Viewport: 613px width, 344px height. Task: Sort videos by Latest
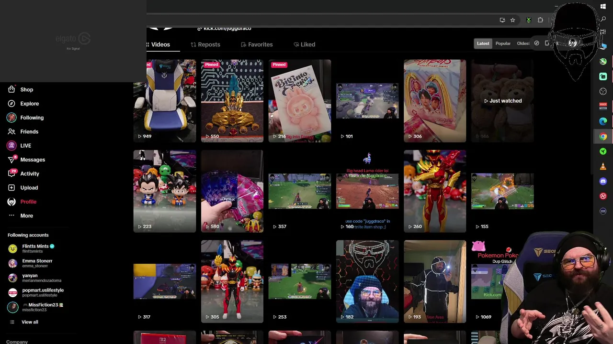click(483, 43)
